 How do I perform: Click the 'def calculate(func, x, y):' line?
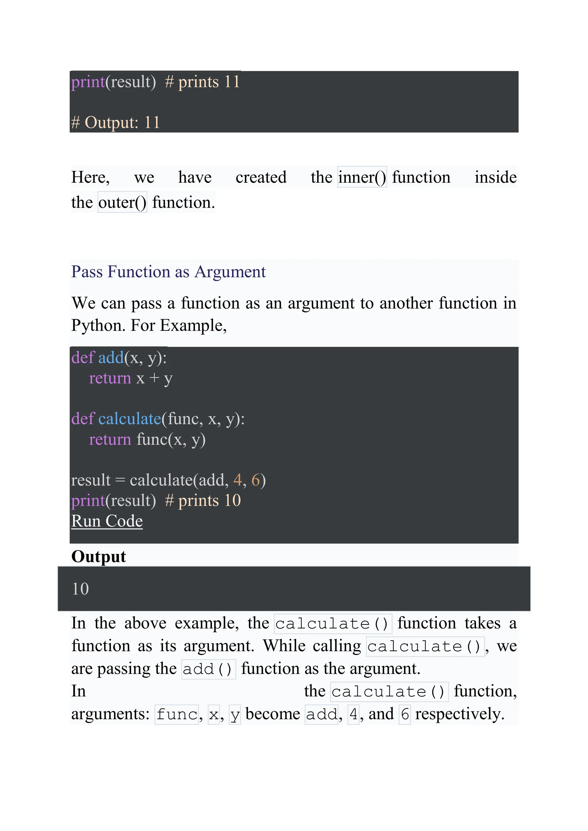[x=158, y=419]
